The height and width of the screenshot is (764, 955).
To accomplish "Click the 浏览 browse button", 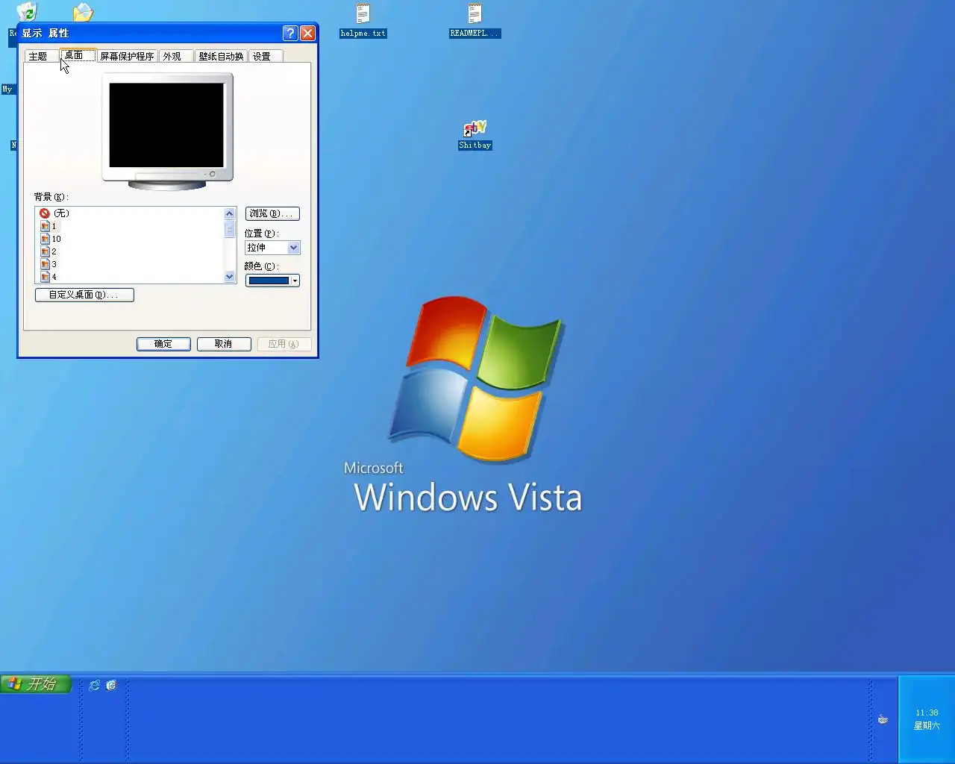I will 272,213.
